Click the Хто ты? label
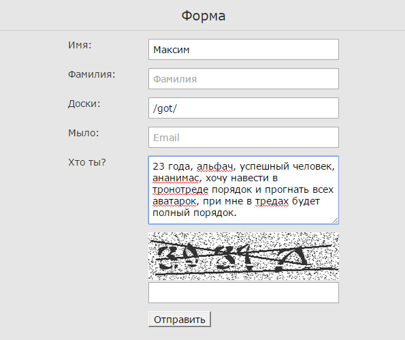 point(87,162)
